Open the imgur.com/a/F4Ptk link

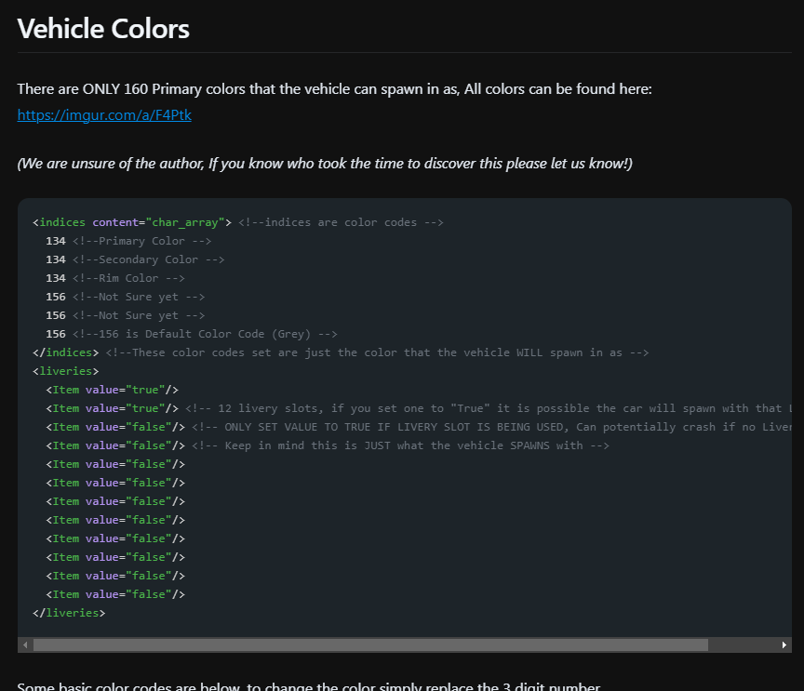click(104, 115)
